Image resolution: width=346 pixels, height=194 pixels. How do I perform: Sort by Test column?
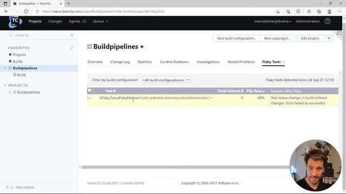click(110, 91)
